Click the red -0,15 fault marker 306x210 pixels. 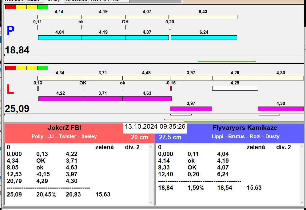171,88
